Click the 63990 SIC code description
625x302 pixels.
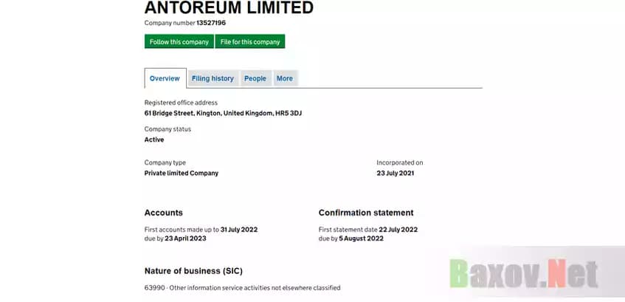[242, 288]
